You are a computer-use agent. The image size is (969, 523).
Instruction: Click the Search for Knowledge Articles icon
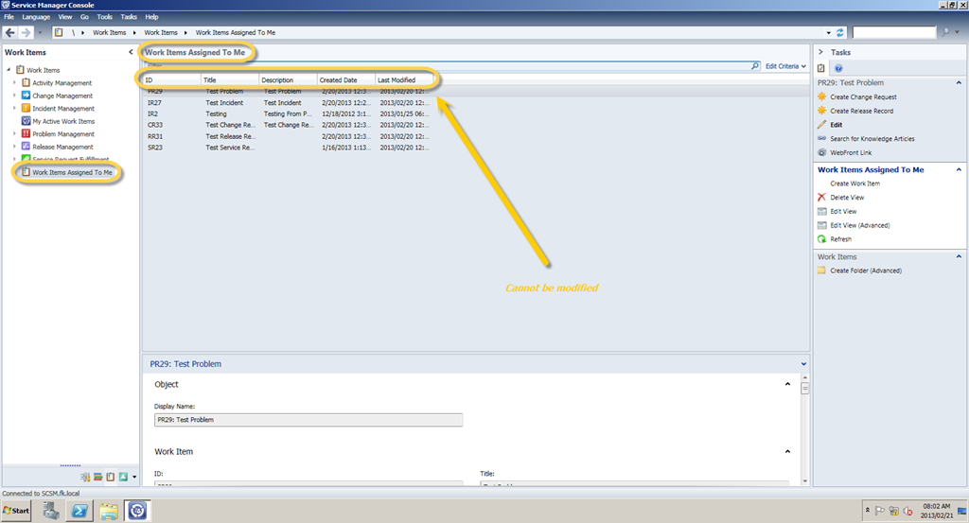pos(821,139)
